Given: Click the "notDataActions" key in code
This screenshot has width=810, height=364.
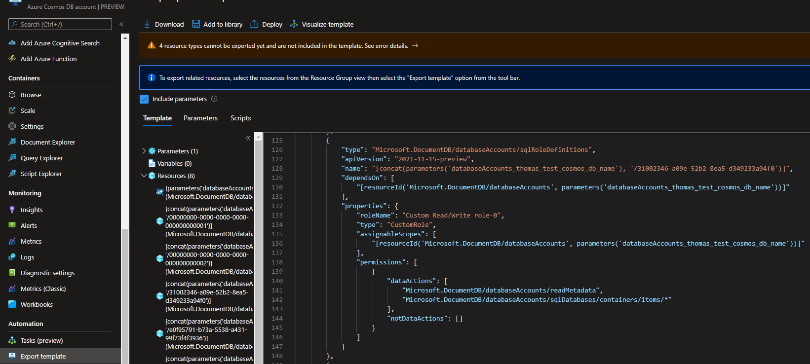Looking at the screenshot, I should pyautogui.click(x=417, y=319).
